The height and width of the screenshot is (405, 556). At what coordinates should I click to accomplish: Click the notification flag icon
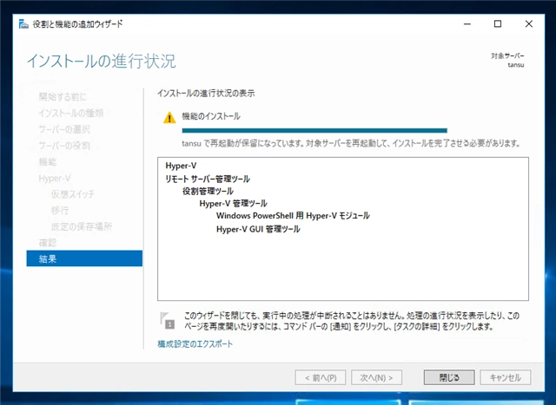tap(168, 320)
